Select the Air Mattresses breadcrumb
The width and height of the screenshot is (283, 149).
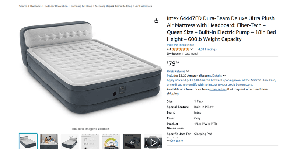click(143, 6)
